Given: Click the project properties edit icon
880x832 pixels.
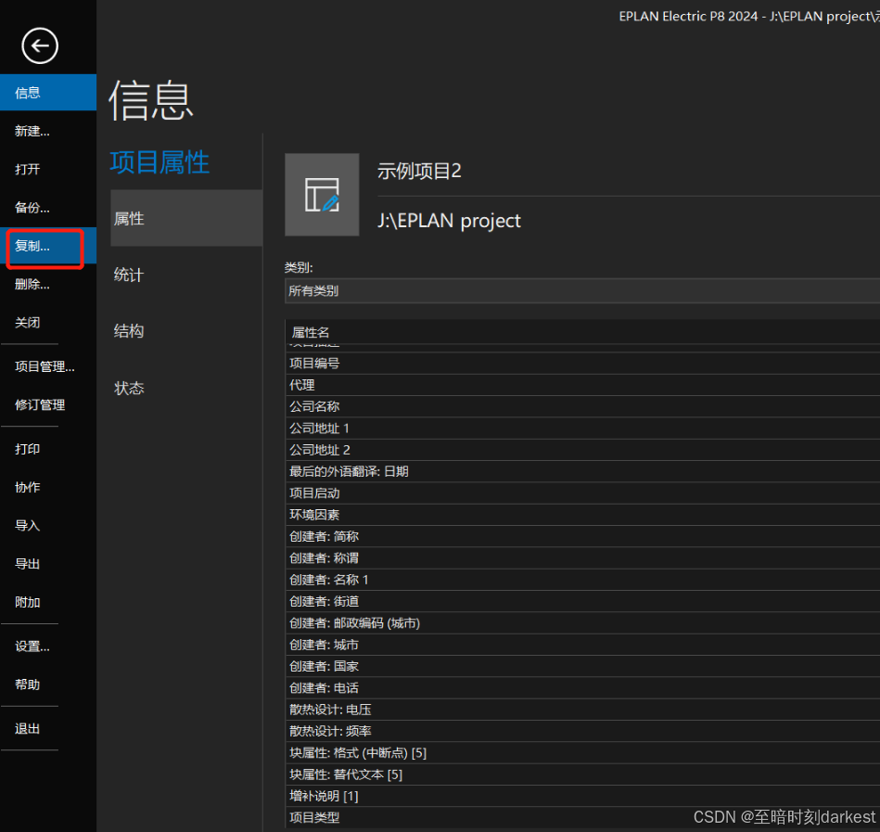Looking at the screenshot, I should click(x=322, y=194).
